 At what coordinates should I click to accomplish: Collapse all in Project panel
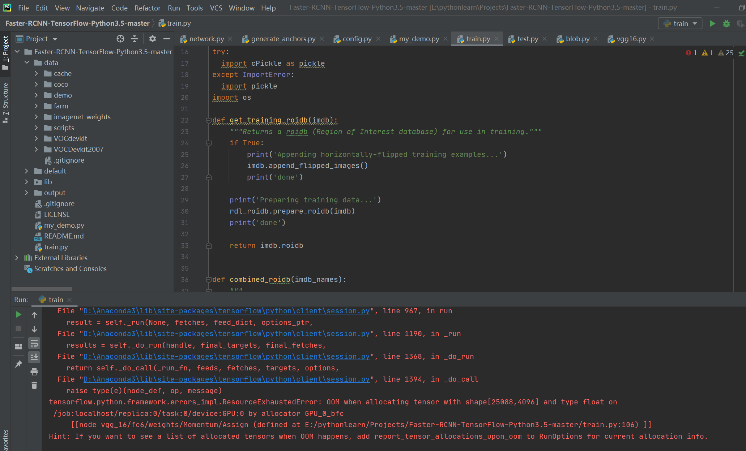[135, 39]
